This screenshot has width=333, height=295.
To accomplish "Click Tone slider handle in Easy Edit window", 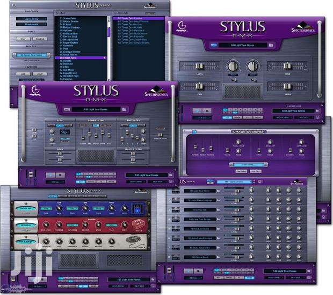I will [287, 66].
